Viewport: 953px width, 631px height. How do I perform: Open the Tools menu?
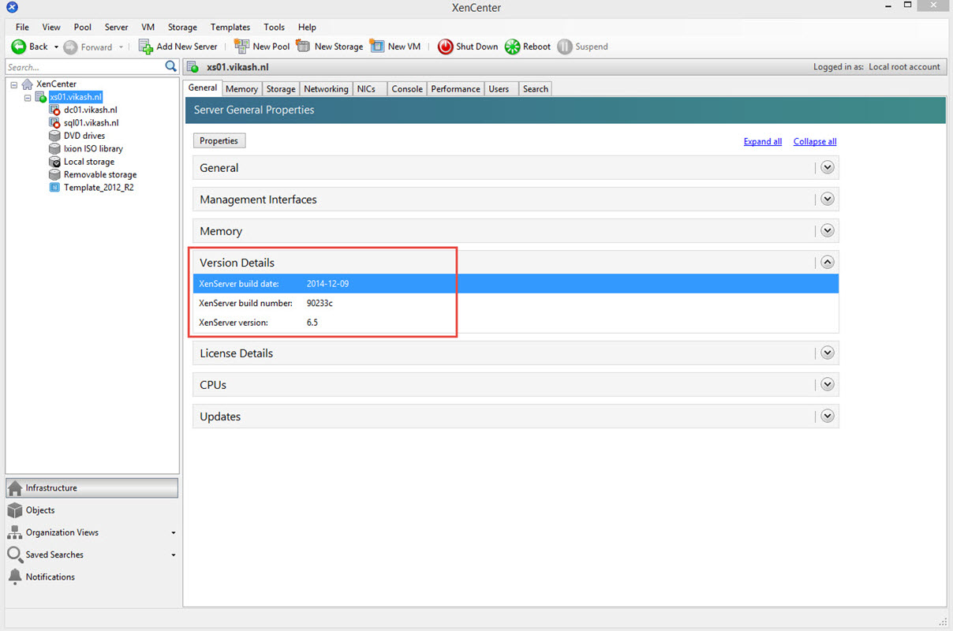275,27
